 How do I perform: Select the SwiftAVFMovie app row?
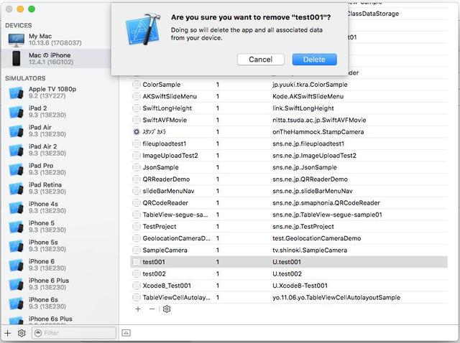[289, 120]
